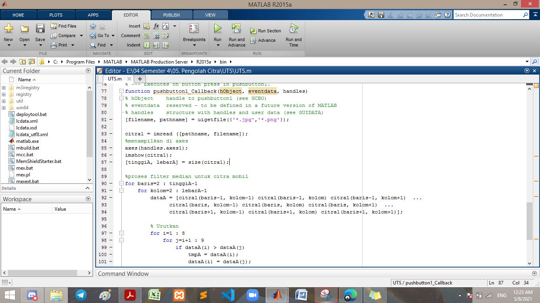
Task: Open Current Folder panel actions menu
Action: pyautogui.click(x=88, y=71)
